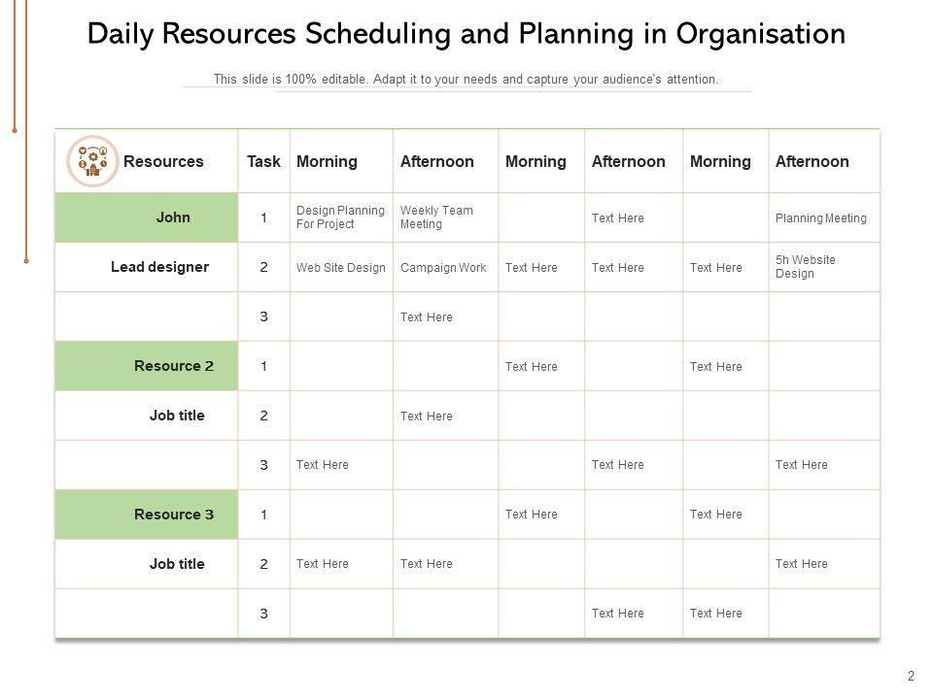This screenshot has height=699, width=933.
Task: Click the task number 1 in John's row
Action: (263, 218)
